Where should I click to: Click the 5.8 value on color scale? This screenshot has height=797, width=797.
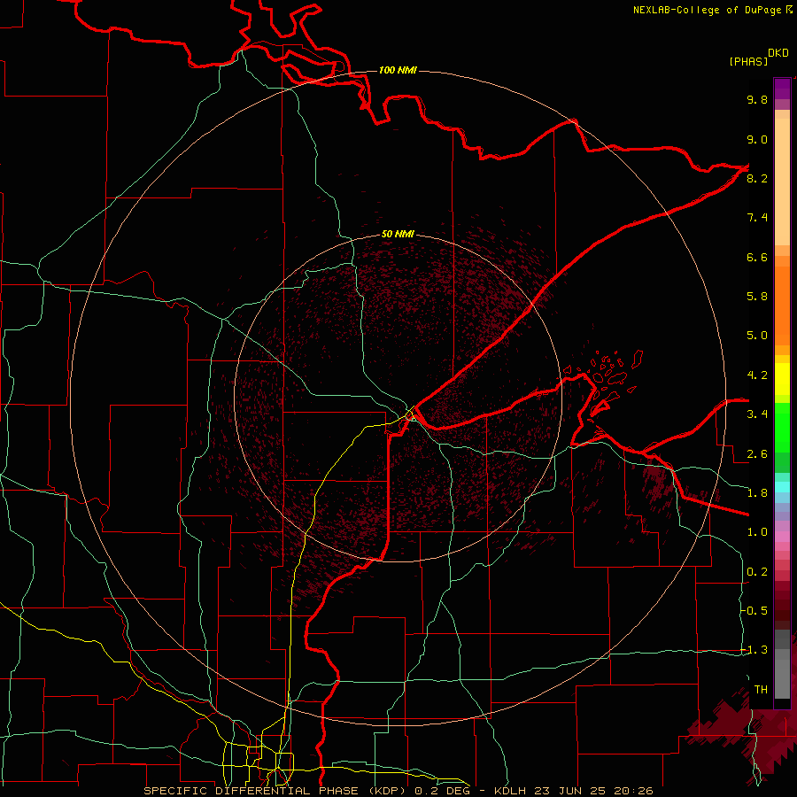pyautogui.click(x=757, y=297)
